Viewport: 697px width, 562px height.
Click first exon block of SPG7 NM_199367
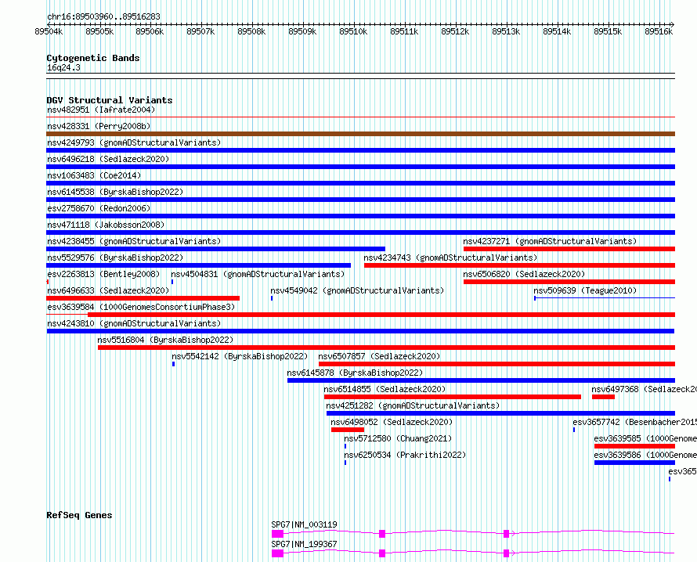pyautogui.click(x=277, y=553)
